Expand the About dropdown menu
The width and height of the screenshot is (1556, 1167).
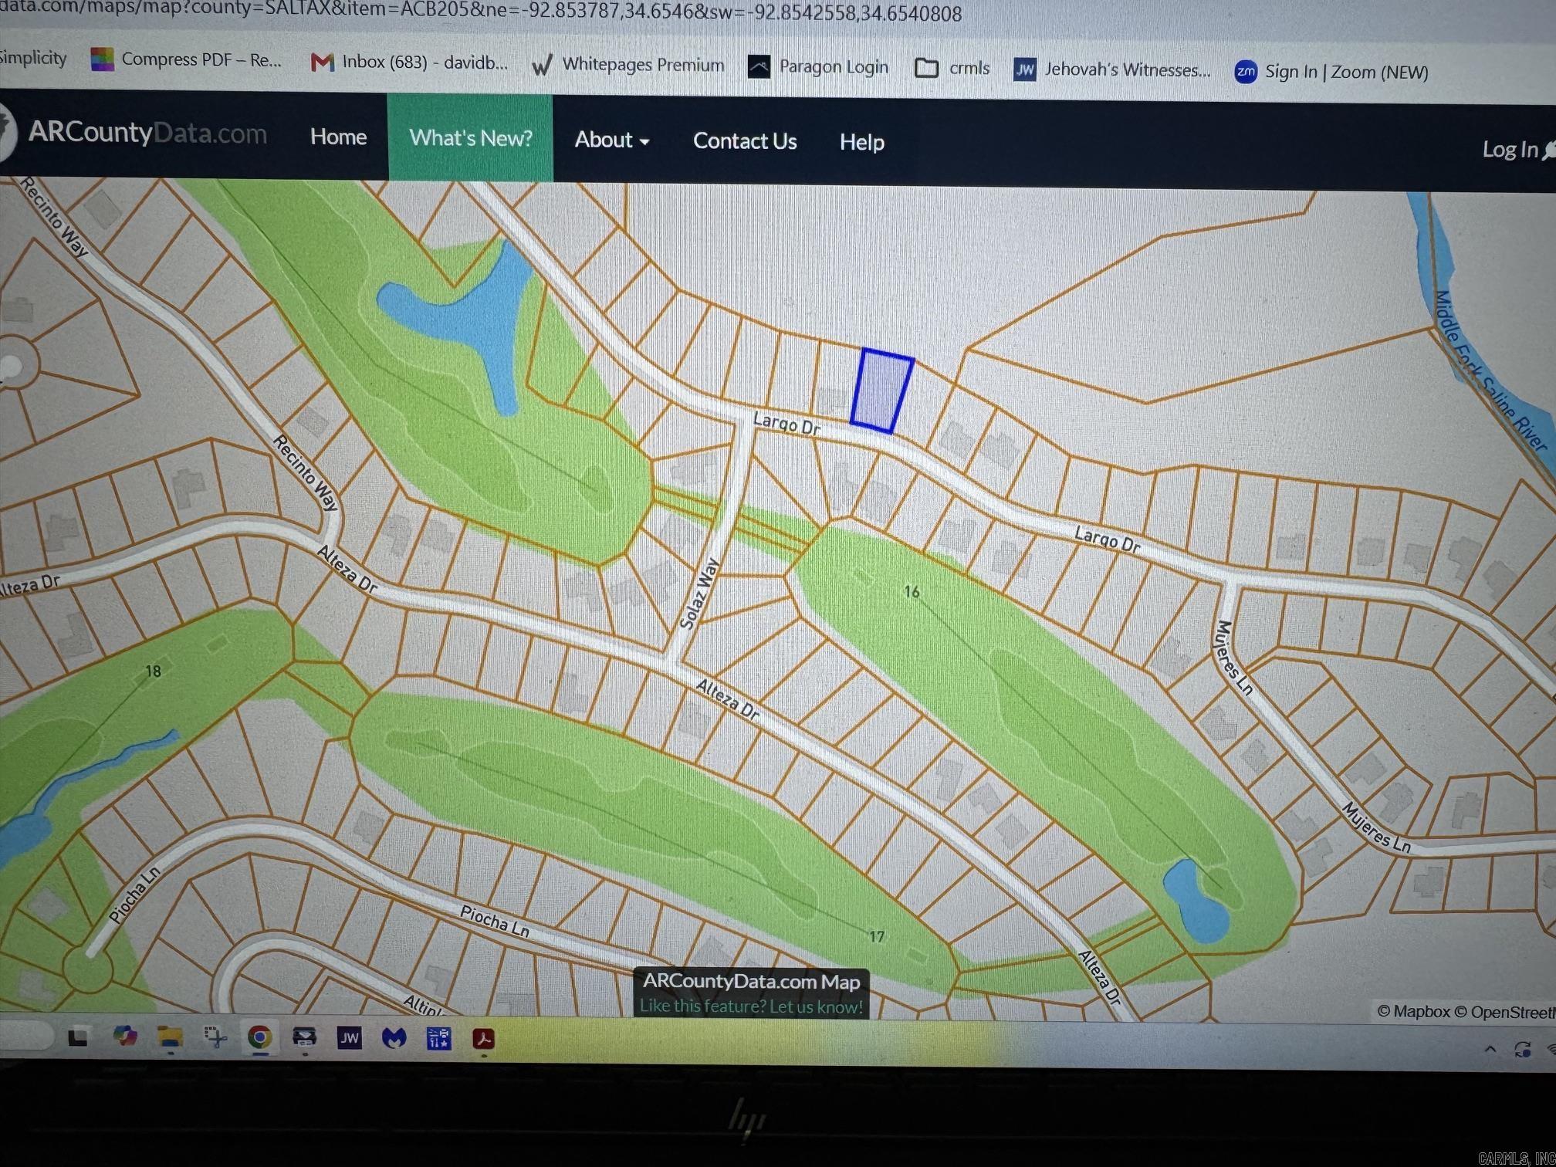coord(611,140)
